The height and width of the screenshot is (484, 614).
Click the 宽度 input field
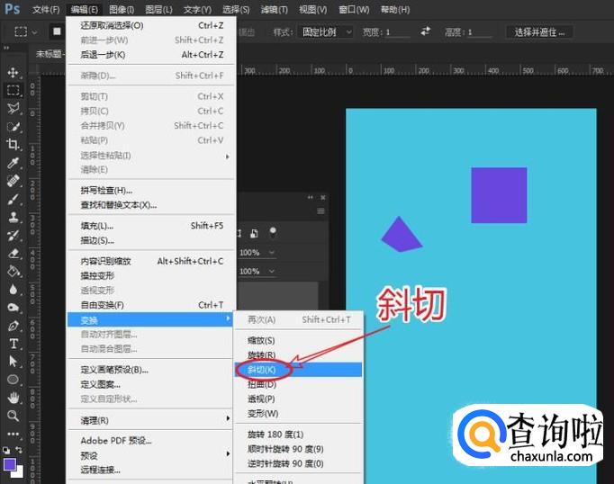pos(397,32)
